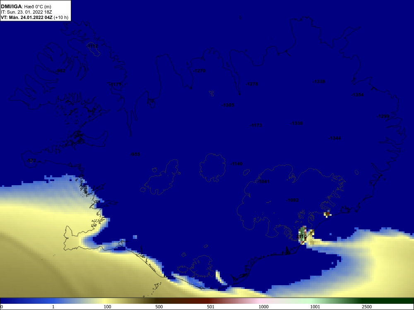
Task: Click the colorbar tick label '1'
Action: [53, 307]
